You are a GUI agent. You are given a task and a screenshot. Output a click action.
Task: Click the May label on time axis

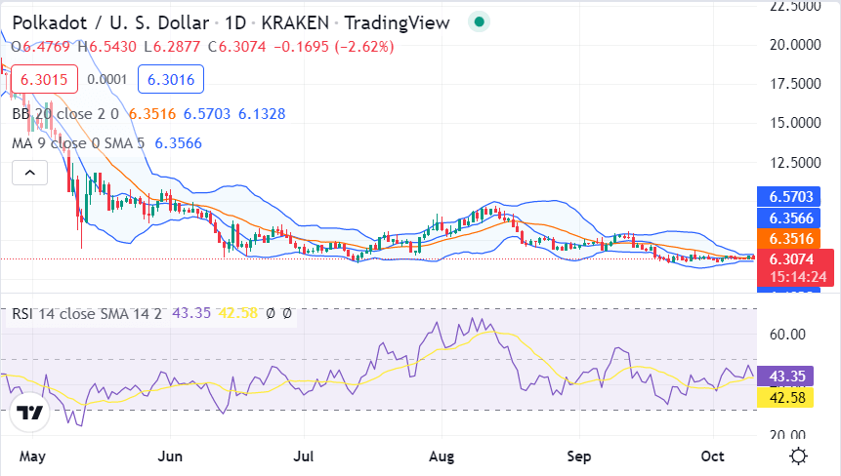[x=32, y=456]
